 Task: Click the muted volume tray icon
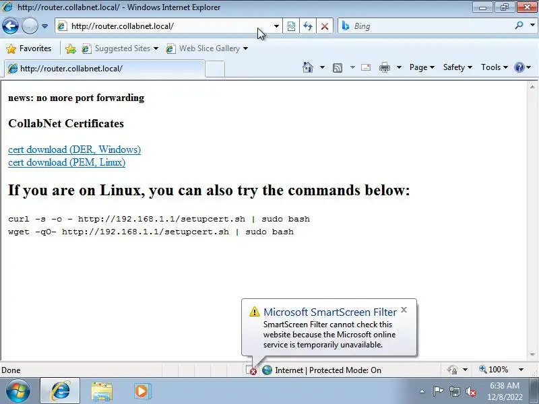tap(470, 391)
